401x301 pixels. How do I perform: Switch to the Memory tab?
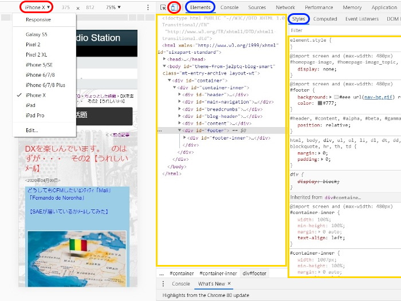352,7
